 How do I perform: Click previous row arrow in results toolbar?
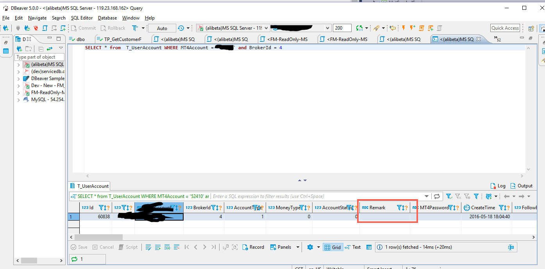(196, 247)
